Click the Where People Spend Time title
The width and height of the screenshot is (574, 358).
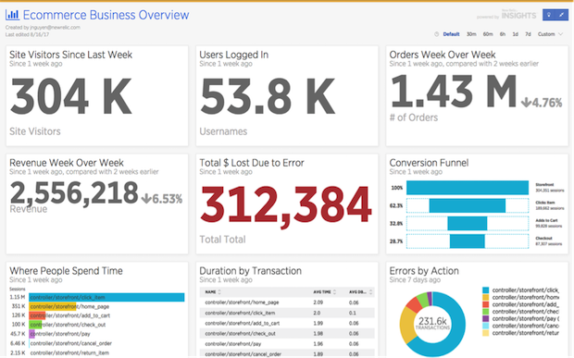click(66, 271)
